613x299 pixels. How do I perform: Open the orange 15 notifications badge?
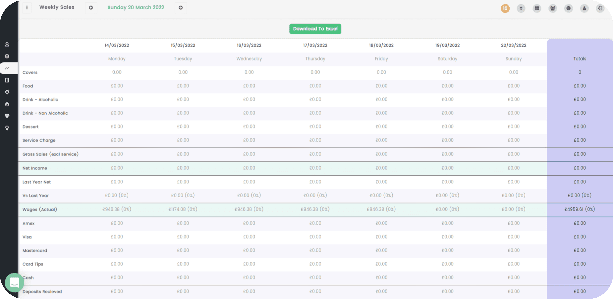coord(505,8)
